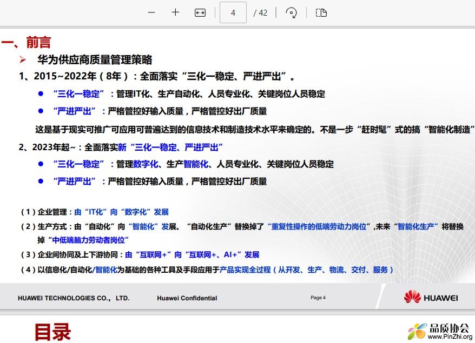Click the line starting '2、2023年起~'
Viewport: 475px width, 343px height.
[x=121, y=147]
